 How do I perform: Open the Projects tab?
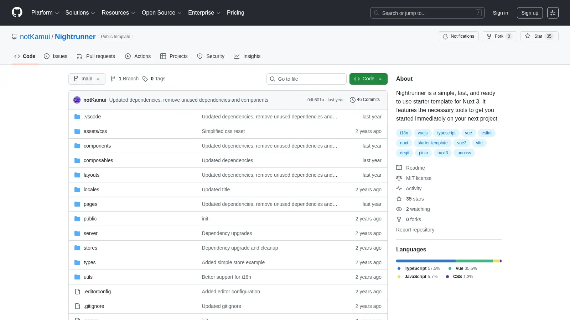pos(174,56)
